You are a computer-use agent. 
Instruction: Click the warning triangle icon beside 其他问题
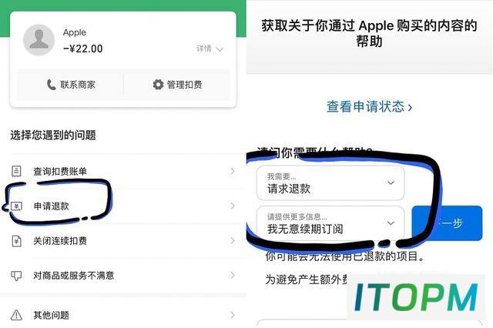coord(16,315)
